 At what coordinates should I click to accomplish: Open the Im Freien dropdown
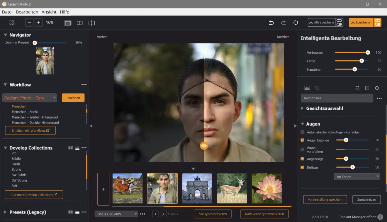tap(357, 177)
